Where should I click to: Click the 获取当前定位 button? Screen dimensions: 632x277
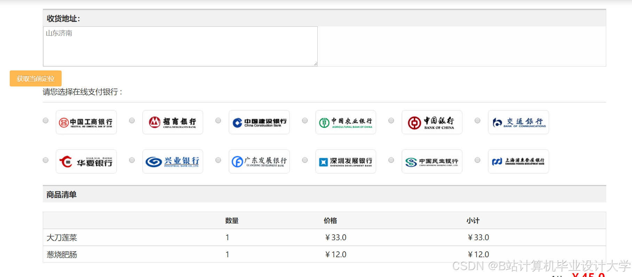[35, 78]
